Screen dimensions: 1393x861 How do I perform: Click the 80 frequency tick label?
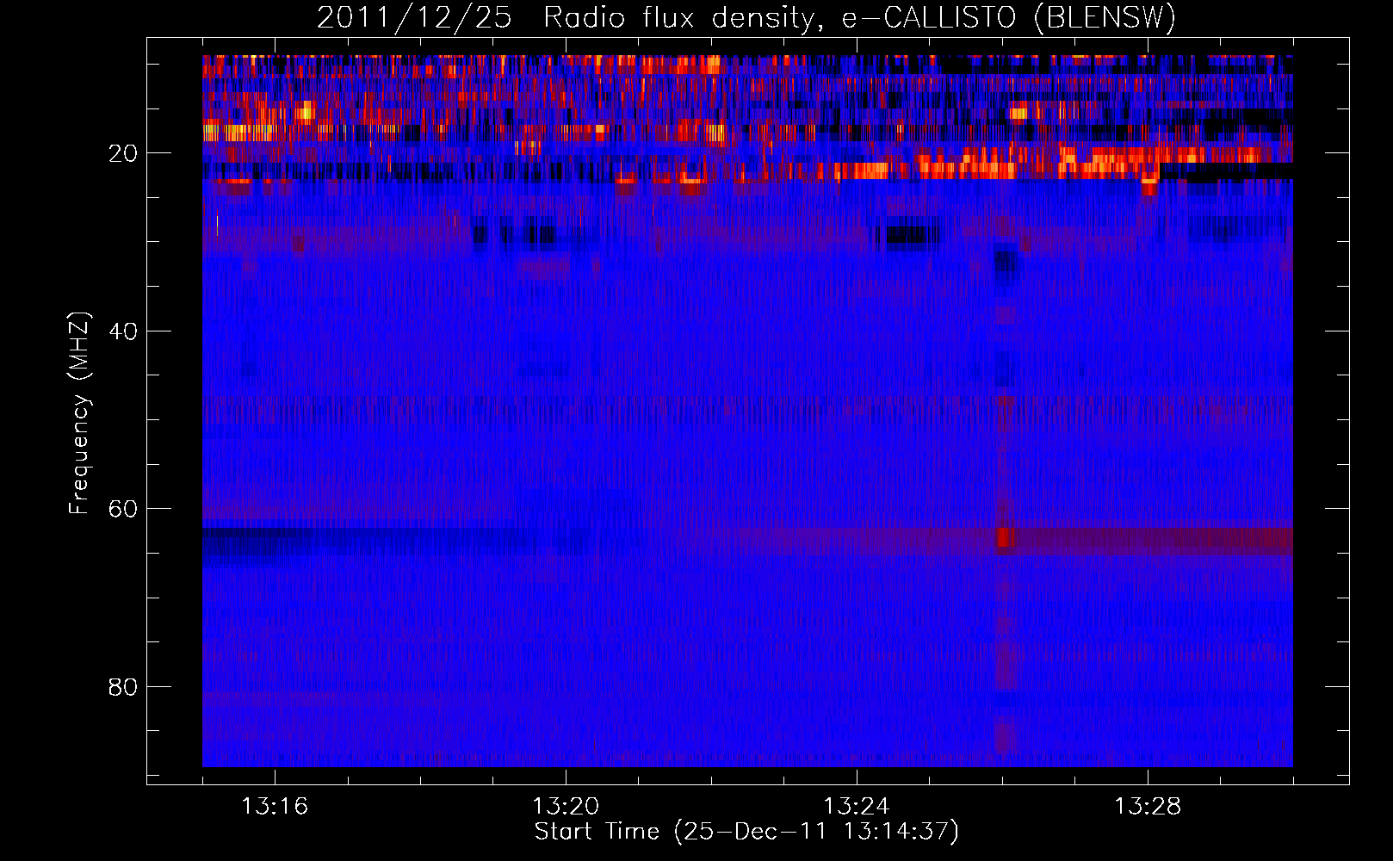123,687
